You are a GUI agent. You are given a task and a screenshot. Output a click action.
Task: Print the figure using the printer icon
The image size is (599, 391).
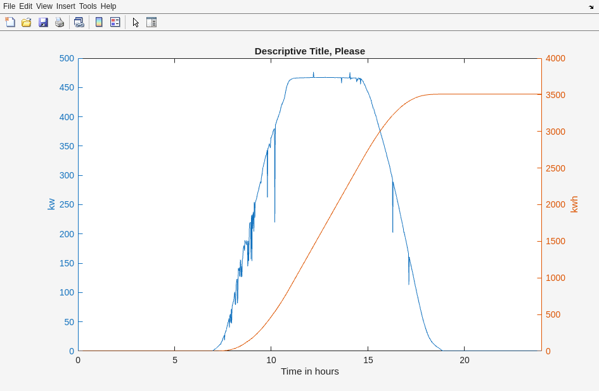point(60,22)
